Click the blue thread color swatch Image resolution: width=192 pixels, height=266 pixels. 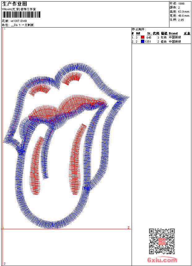[x=142, y=41]
